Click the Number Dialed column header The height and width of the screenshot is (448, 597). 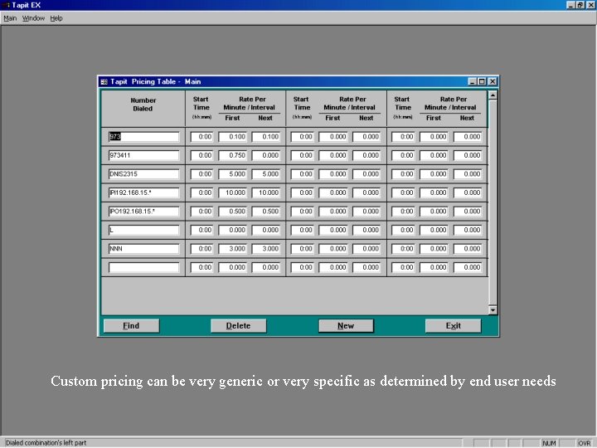pyautogui.click(x=143, y=105)
